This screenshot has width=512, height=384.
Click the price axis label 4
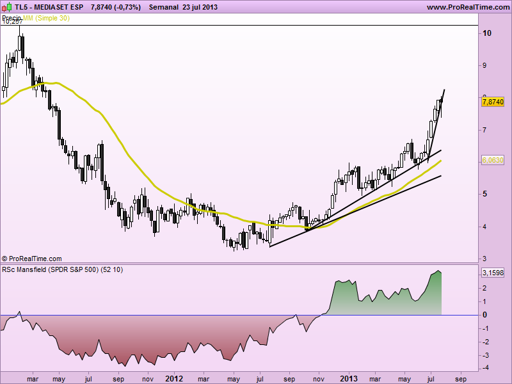(484, 227)
